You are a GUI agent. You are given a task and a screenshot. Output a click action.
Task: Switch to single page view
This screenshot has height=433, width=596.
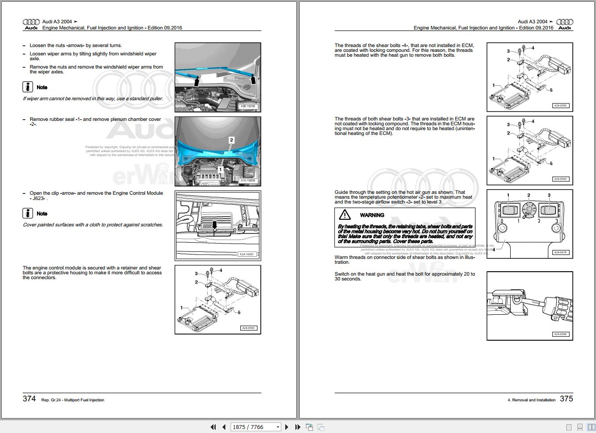coord(569,427)
